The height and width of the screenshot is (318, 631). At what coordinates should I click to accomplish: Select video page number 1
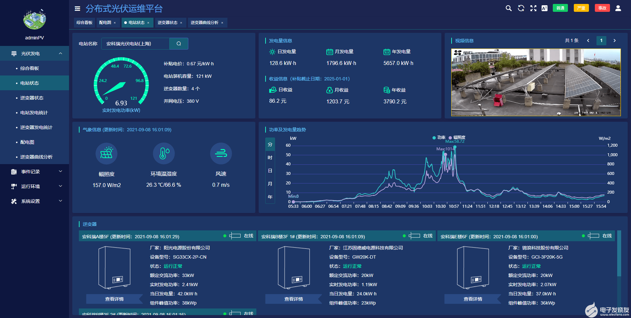click(601, 41)
